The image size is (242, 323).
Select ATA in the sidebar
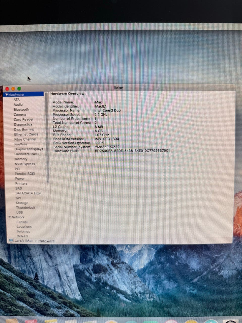coord(17,100)
